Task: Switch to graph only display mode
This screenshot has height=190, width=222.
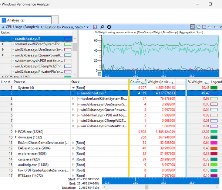Action: pyautogui.click(x=199, y=27)
